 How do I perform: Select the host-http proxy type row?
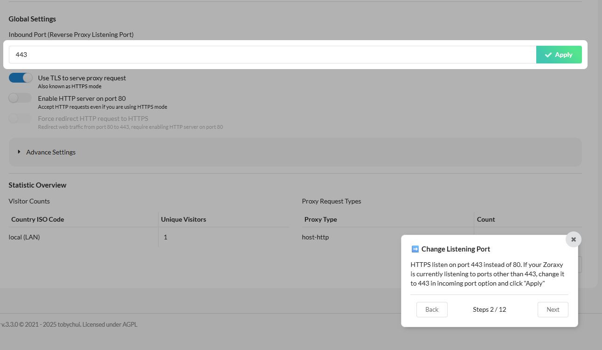[315, 237]
